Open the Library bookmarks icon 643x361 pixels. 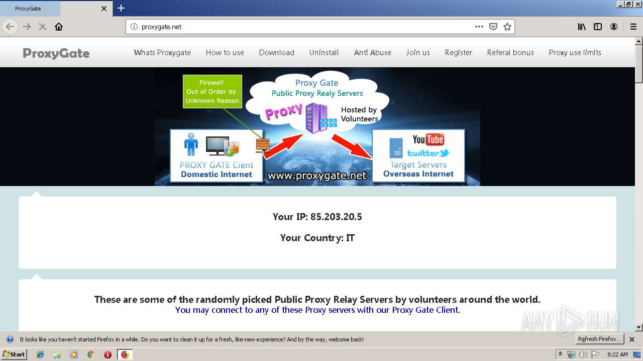(x=582, y=27)
